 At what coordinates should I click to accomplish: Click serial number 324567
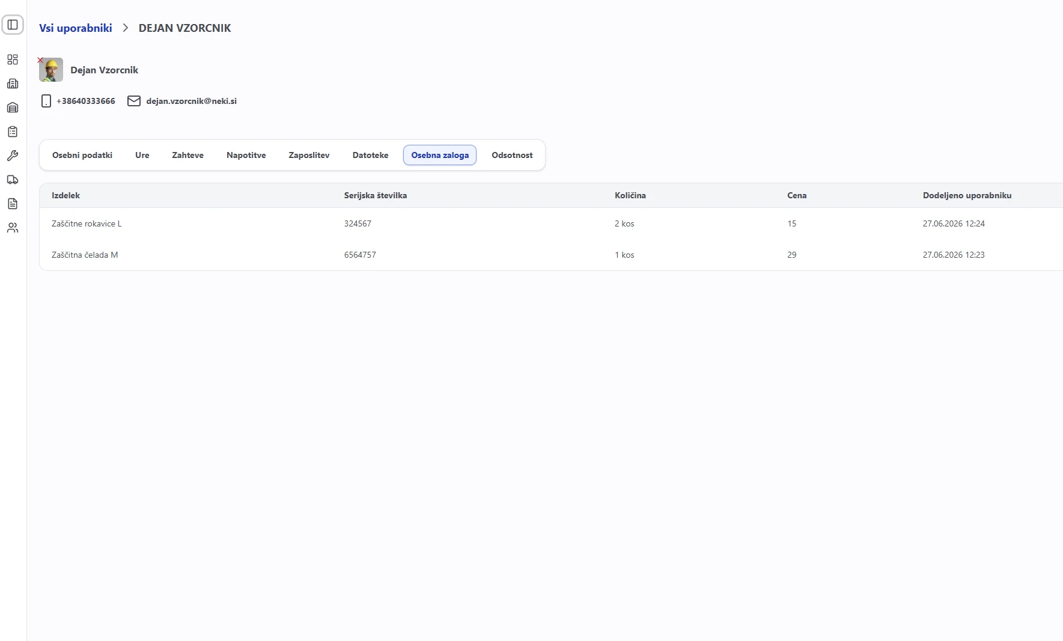pyautogui.click(x=358, y=223)
